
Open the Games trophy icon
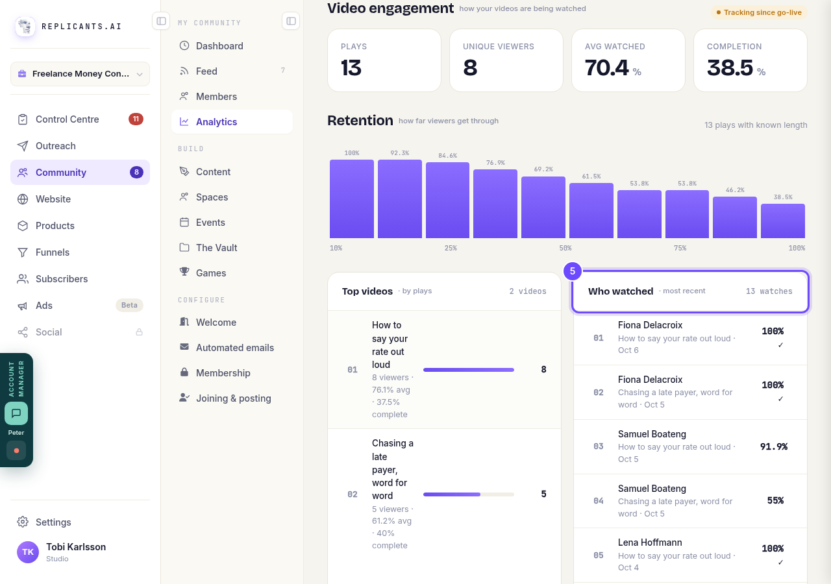[x=184, y=273]
